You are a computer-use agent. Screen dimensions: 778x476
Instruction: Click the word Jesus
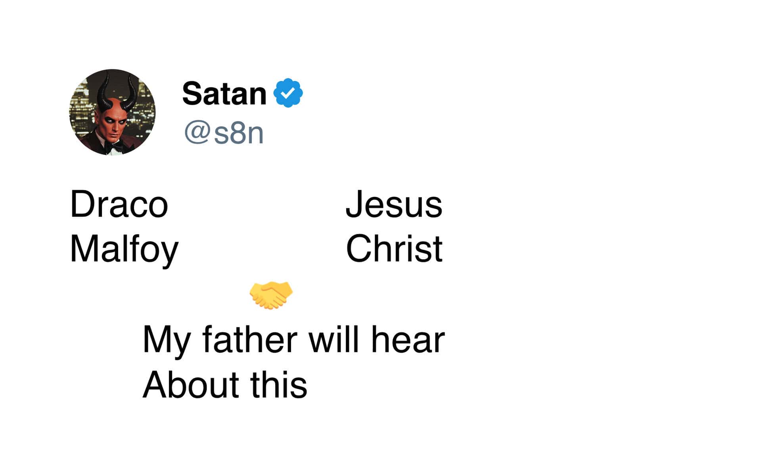point(394,205)
